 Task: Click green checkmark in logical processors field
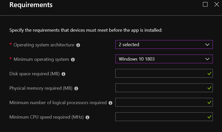(x=209, y=103)
